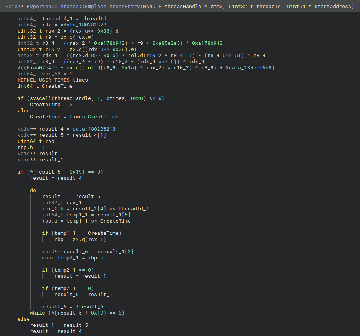Click the 'uint64_t rbp' declaration
Viewport: 360px width, 336px height.
36,141
